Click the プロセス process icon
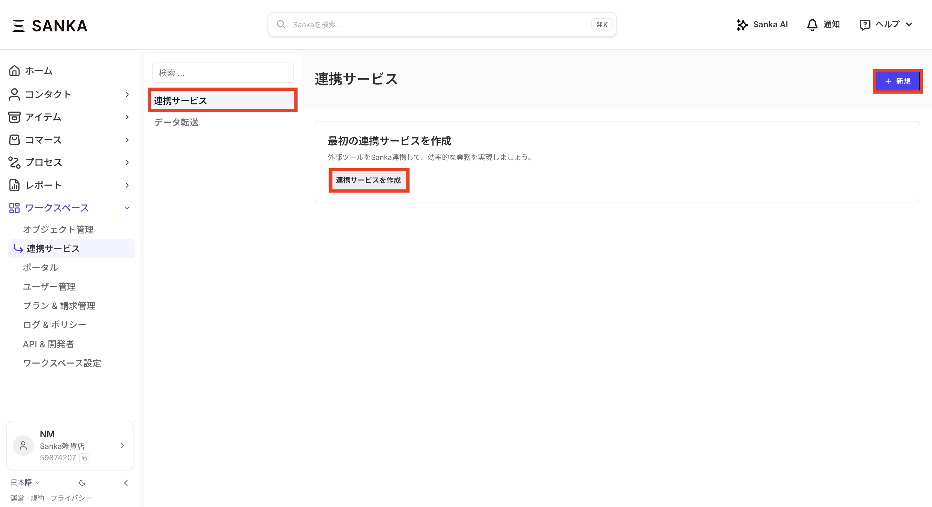The image size is (932, 507). 14,162
